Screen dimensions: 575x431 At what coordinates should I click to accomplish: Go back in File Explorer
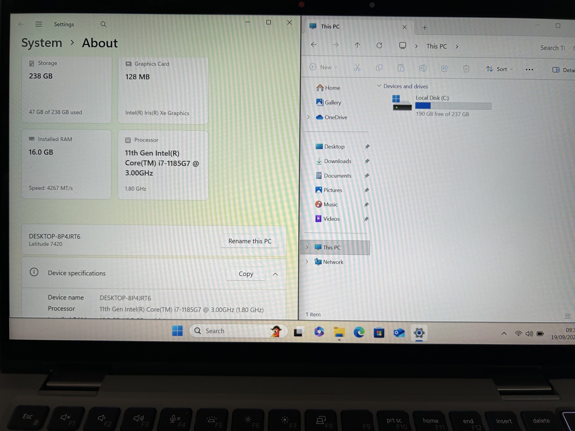[314, 45]
